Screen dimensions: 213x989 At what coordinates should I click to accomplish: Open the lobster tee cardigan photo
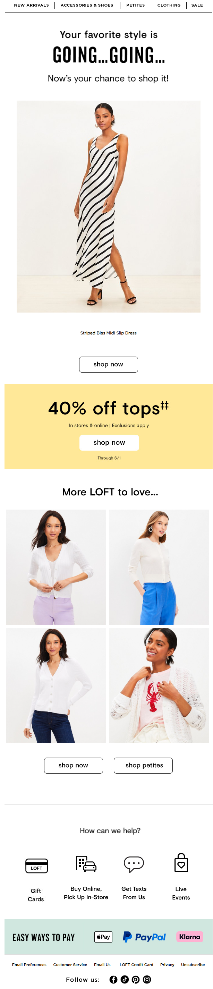pos(159,686)
